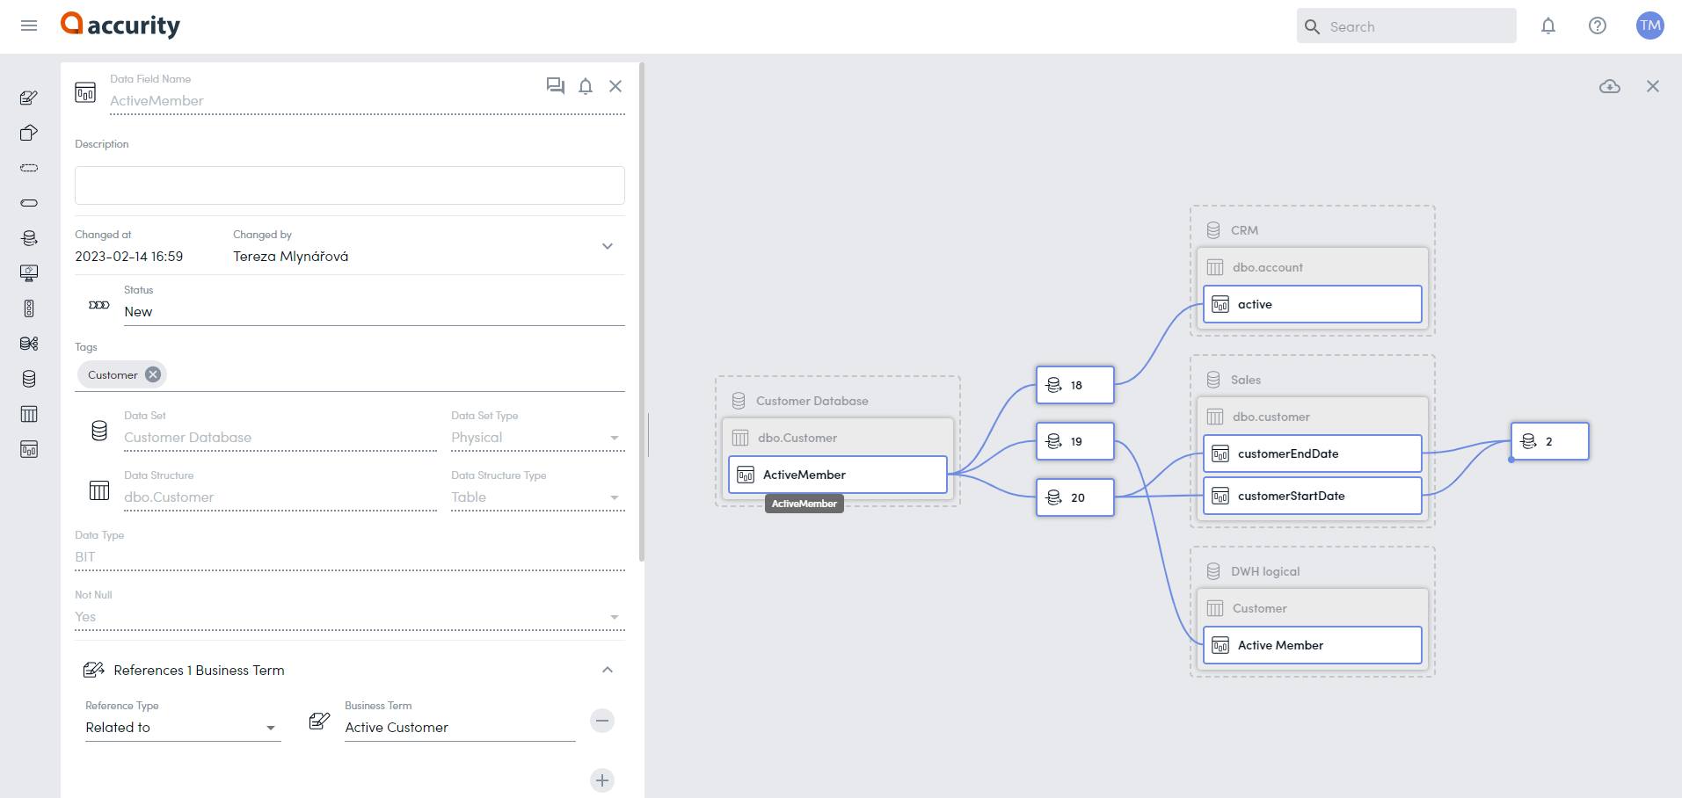Image resolution: width=1682 pixels, height=798 pixels.
Task: Open the notifications bell in top bar
Action: coord(1548,26)
